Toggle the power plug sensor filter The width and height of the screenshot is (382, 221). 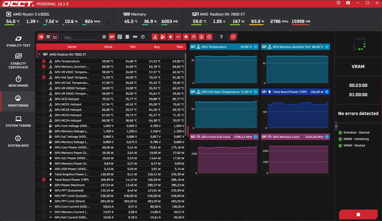click(x=170, y=37)
